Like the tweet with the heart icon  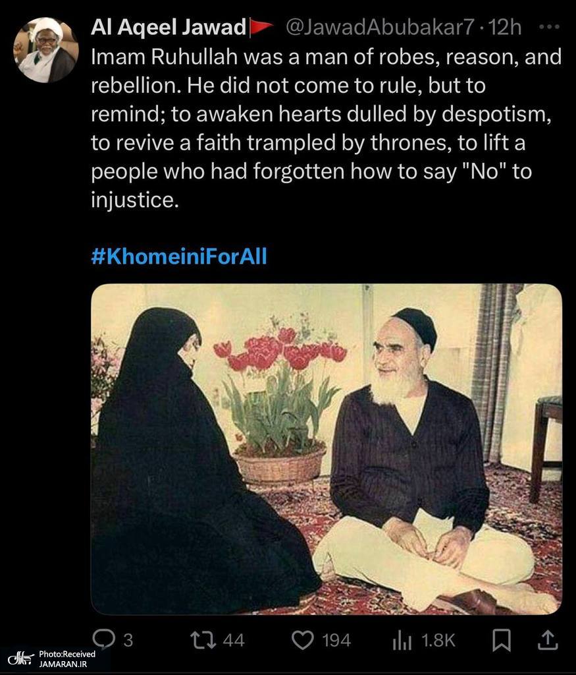[x=303, y=640]
